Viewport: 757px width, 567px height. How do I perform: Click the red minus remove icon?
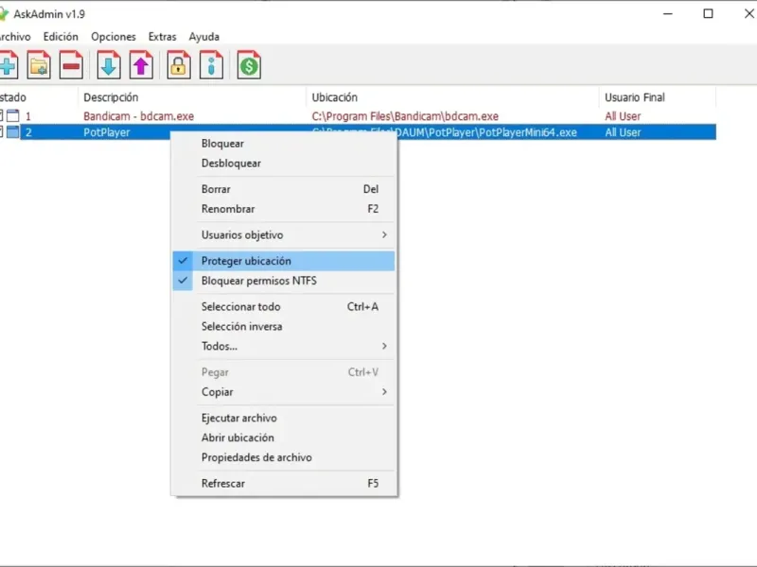[71, 65]
